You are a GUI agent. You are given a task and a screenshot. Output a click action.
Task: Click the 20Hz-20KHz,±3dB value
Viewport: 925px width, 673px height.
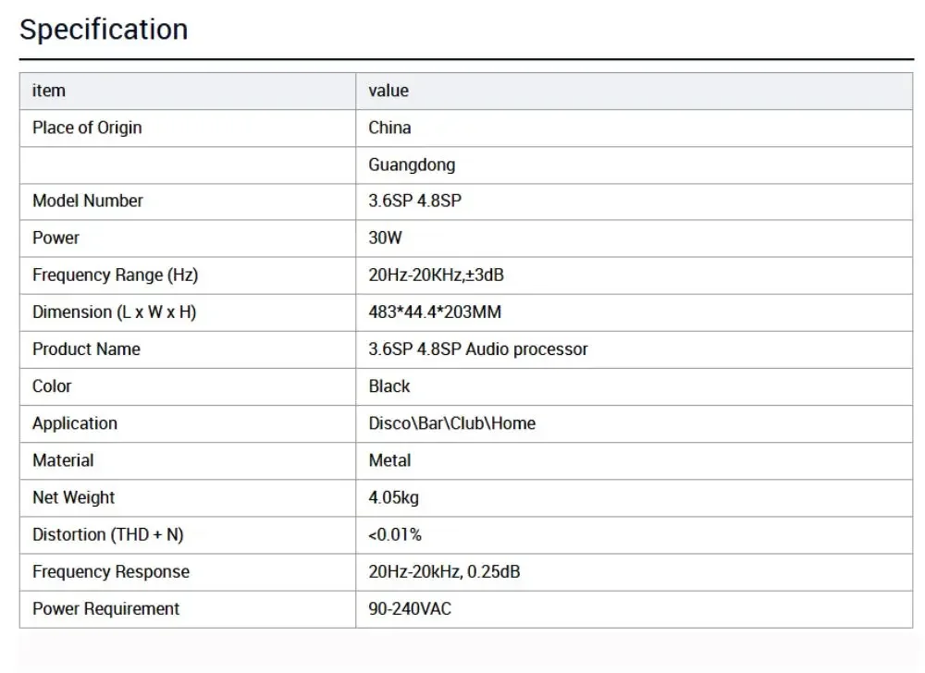[436, 275]
